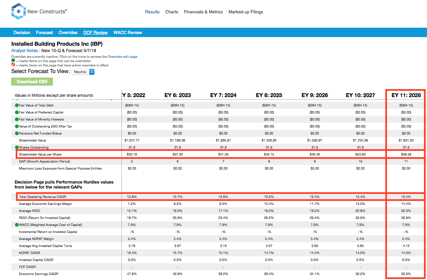Click the $1,851.22 Shareholder Value cell
Screen dimensions: 427x280
coord(406,140)
